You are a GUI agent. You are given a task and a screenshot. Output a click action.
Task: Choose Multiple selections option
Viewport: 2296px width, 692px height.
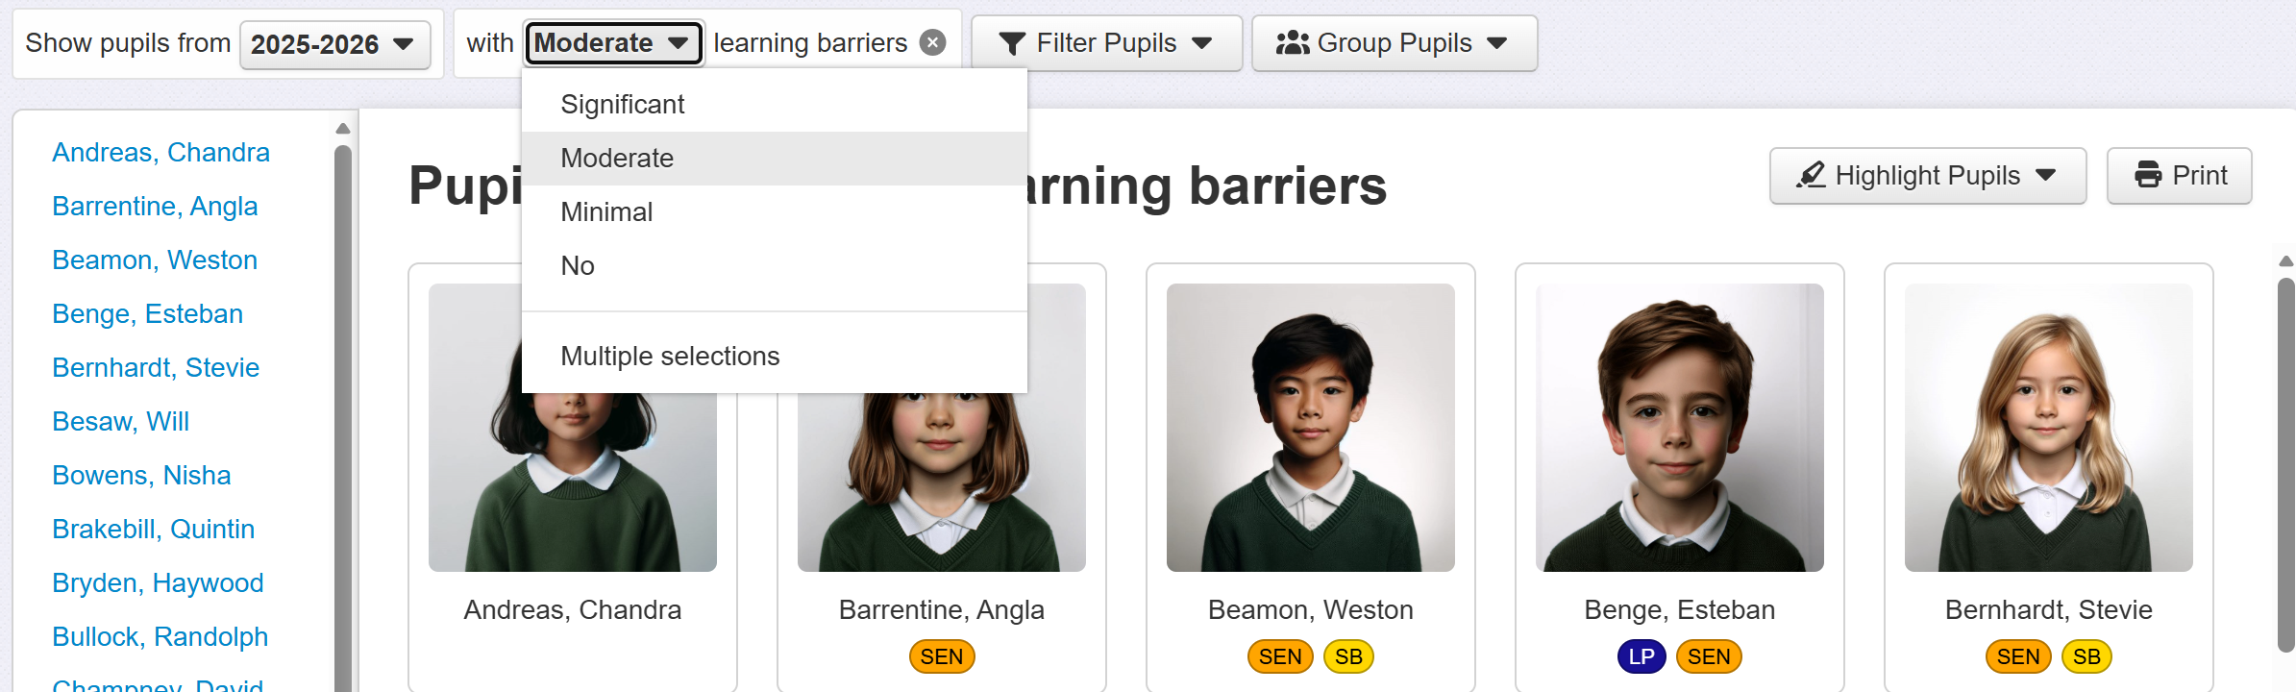click(775, 356)
